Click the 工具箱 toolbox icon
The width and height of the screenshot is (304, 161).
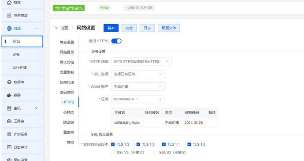tap(9, 121)
